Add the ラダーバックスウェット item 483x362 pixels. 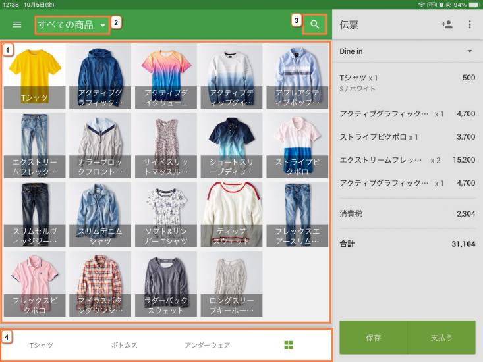tap(166, 284)
